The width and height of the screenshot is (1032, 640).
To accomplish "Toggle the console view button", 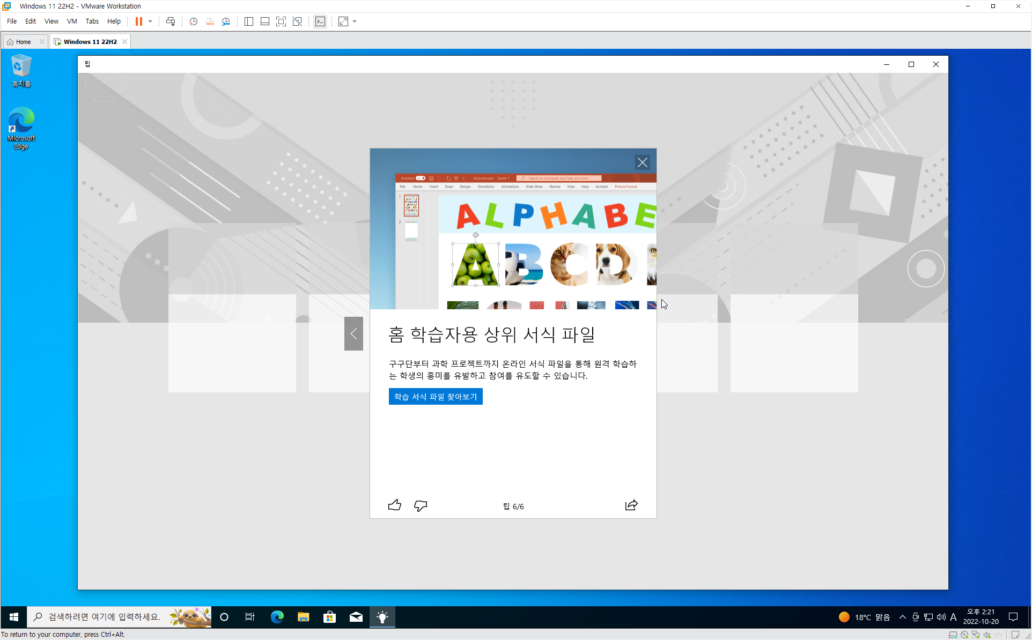I will click(320, 21).
